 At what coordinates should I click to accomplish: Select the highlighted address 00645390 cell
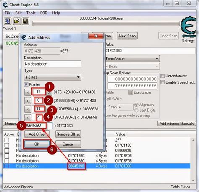click(x=76, y=166)
